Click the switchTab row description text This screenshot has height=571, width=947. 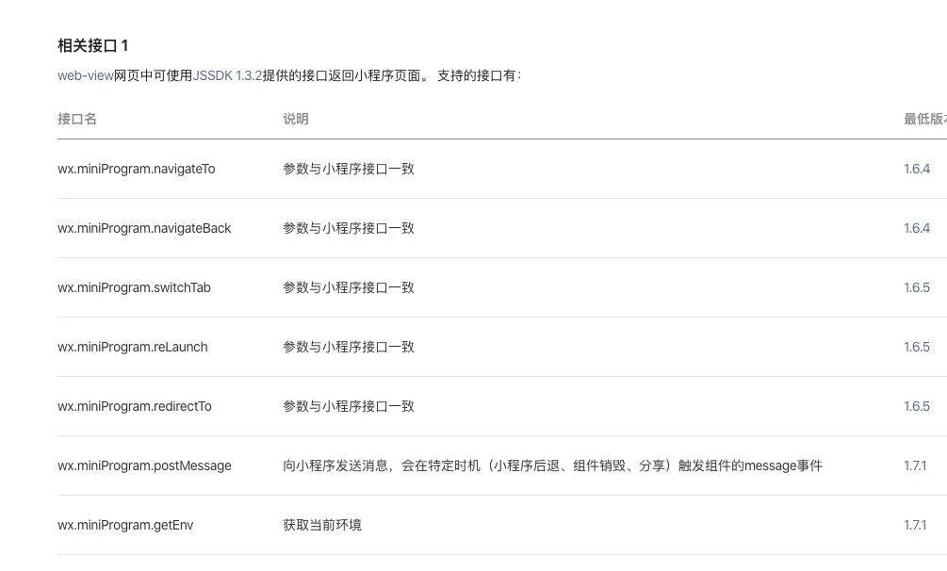click(x=349, y=287)
